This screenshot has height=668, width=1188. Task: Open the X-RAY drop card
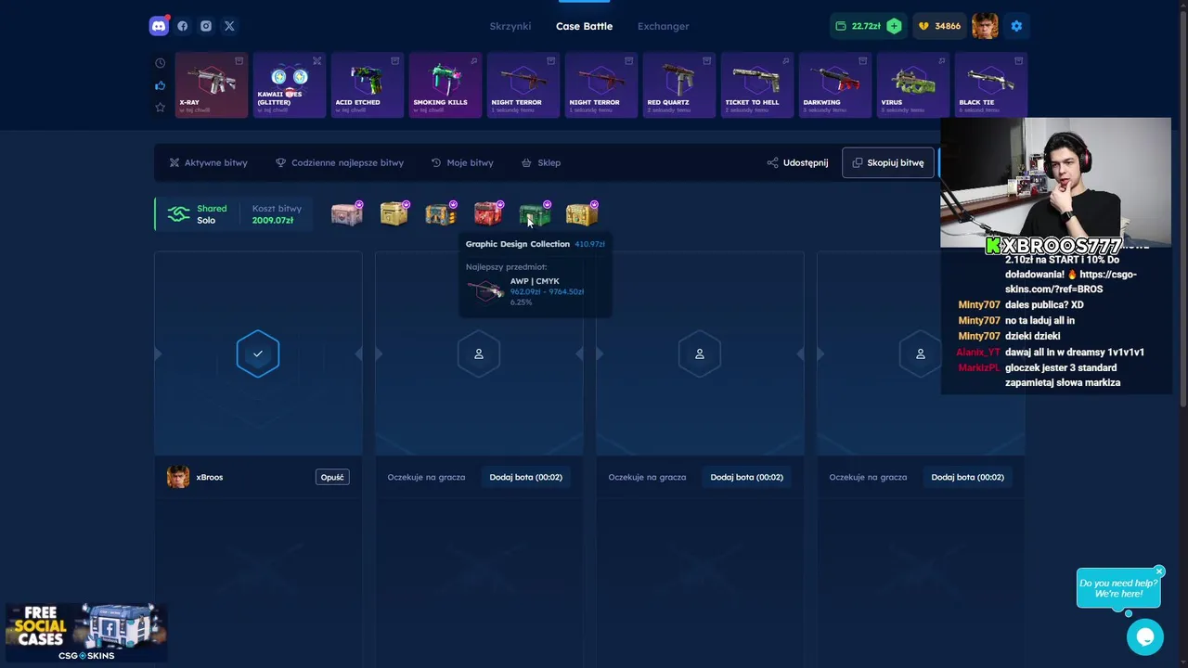pyautogui.click(x=212, y=85)
